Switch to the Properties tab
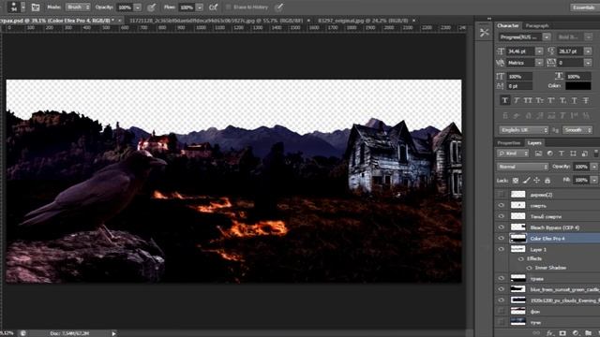The width and height of the screenshot is (600, 337). (509, 143)
